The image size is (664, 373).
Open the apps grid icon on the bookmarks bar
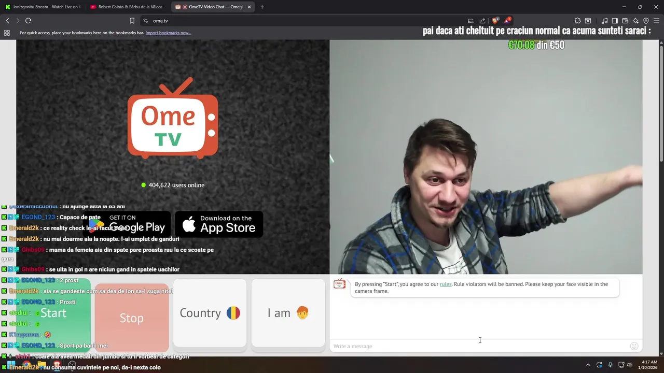pos(7,33)
